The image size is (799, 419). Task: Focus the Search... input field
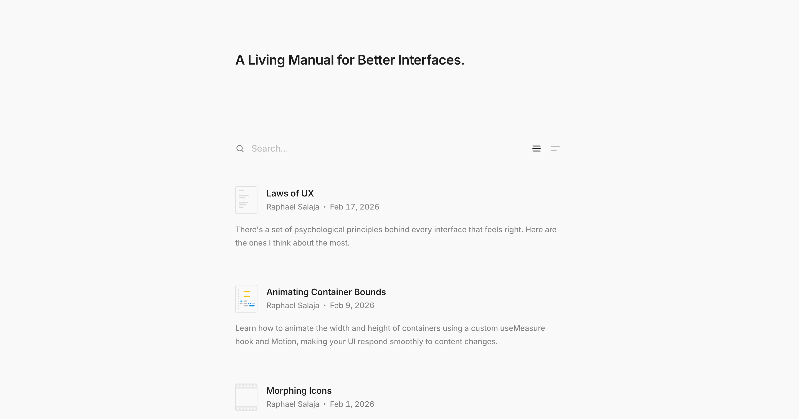[385, 149]
